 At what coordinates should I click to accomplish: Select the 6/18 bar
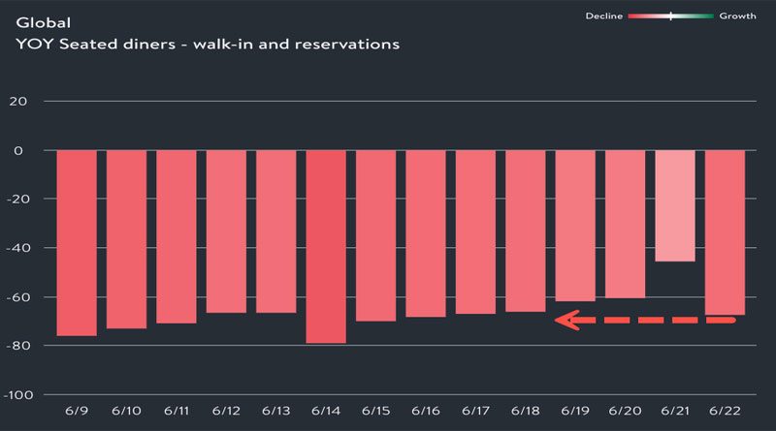[x=526, y=231]
